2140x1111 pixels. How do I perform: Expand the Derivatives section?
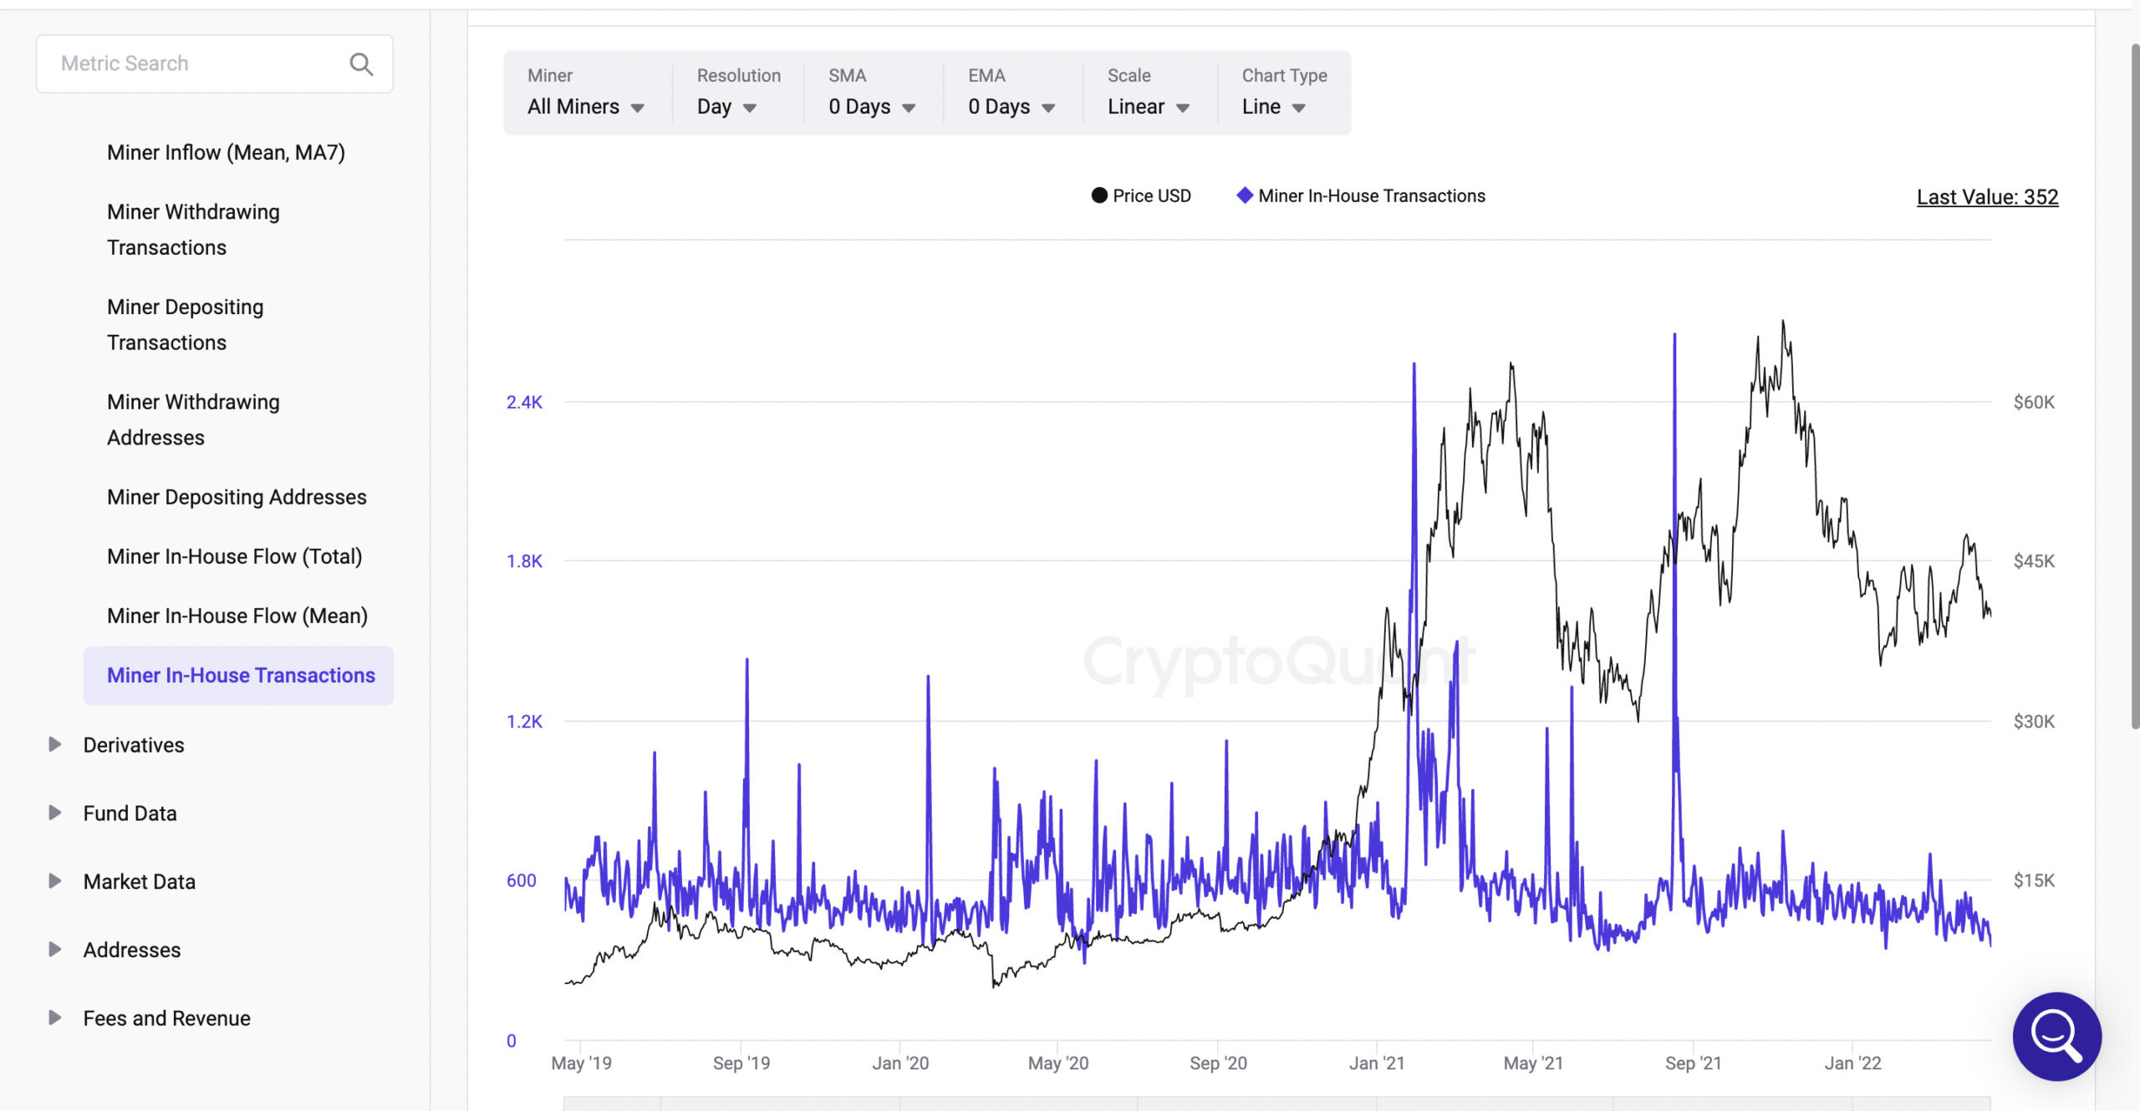(x=55, y=745)
